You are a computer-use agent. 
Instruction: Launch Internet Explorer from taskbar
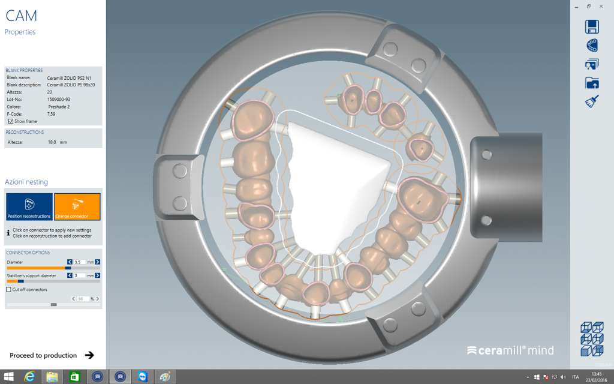pyautogui.click(x=30, y=377)
